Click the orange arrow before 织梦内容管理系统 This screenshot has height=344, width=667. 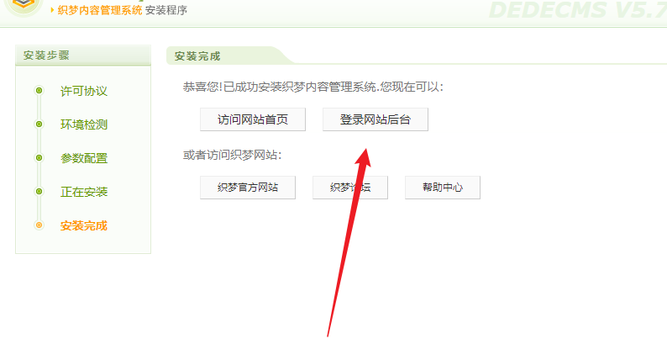pos(52,10)
